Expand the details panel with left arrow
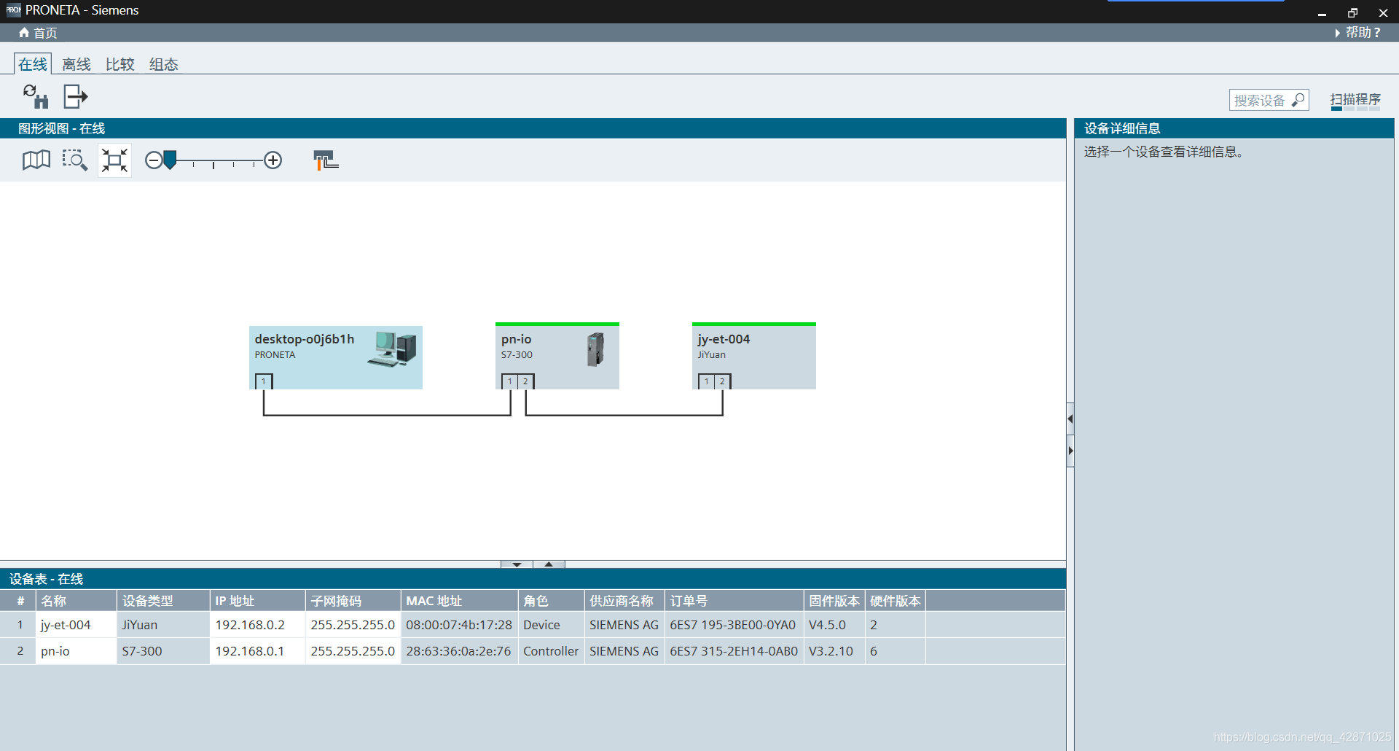The height and width of the screenshot is (751, 1399). pyautogui.click(x=1070, y=419)
